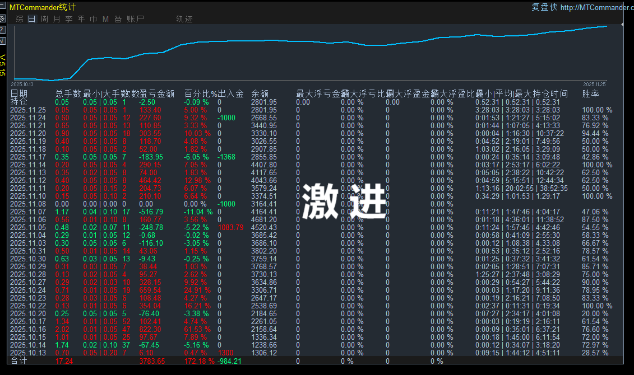This screenshot has width=634, height=375.
Task: Click the checkmark "√" icon in the left sidebar
Action: pyautogui.click(x=3, y=40)
